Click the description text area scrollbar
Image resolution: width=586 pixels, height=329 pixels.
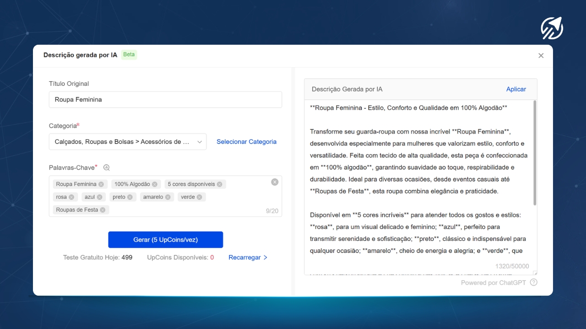(534, 153)
